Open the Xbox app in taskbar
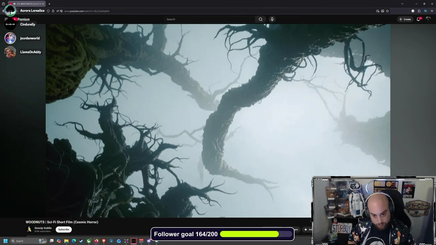This screenshot has height=245, width=436. coord(89,241)
